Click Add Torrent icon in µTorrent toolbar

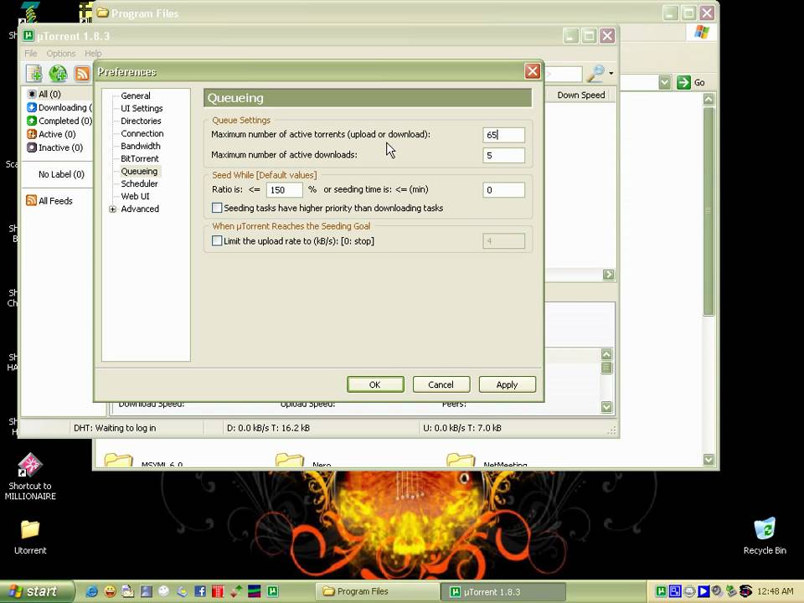(x=34, y=74)
